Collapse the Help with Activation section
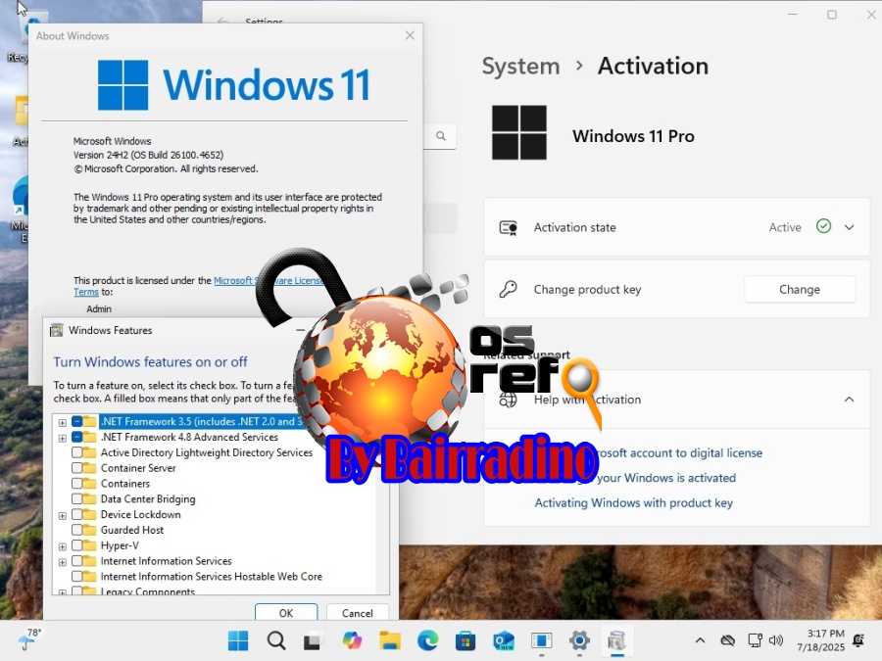 850,400
